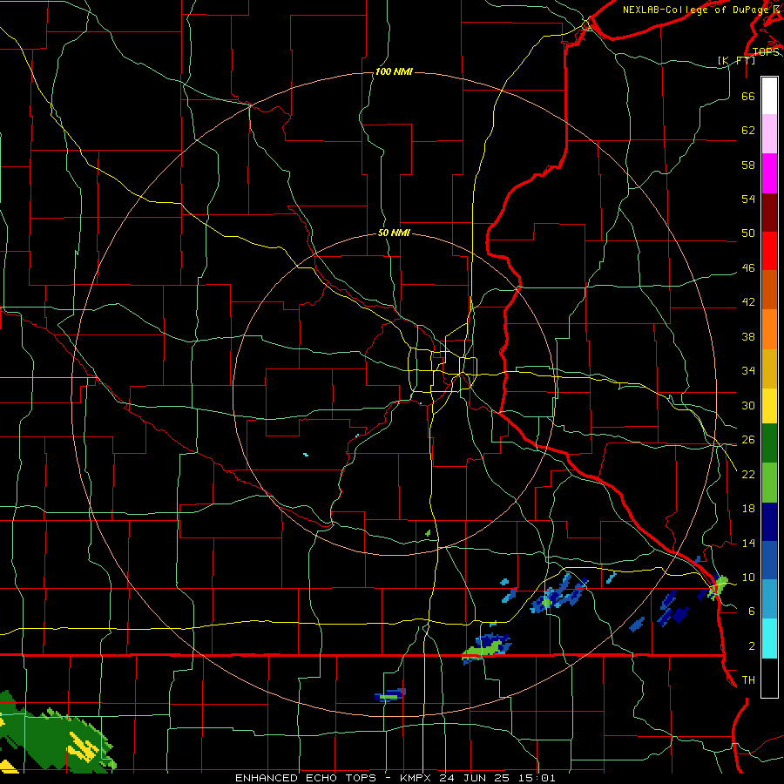
Task: Click the 'NEXLAB-College of DuPage' title text
Action: click(695, 10)
